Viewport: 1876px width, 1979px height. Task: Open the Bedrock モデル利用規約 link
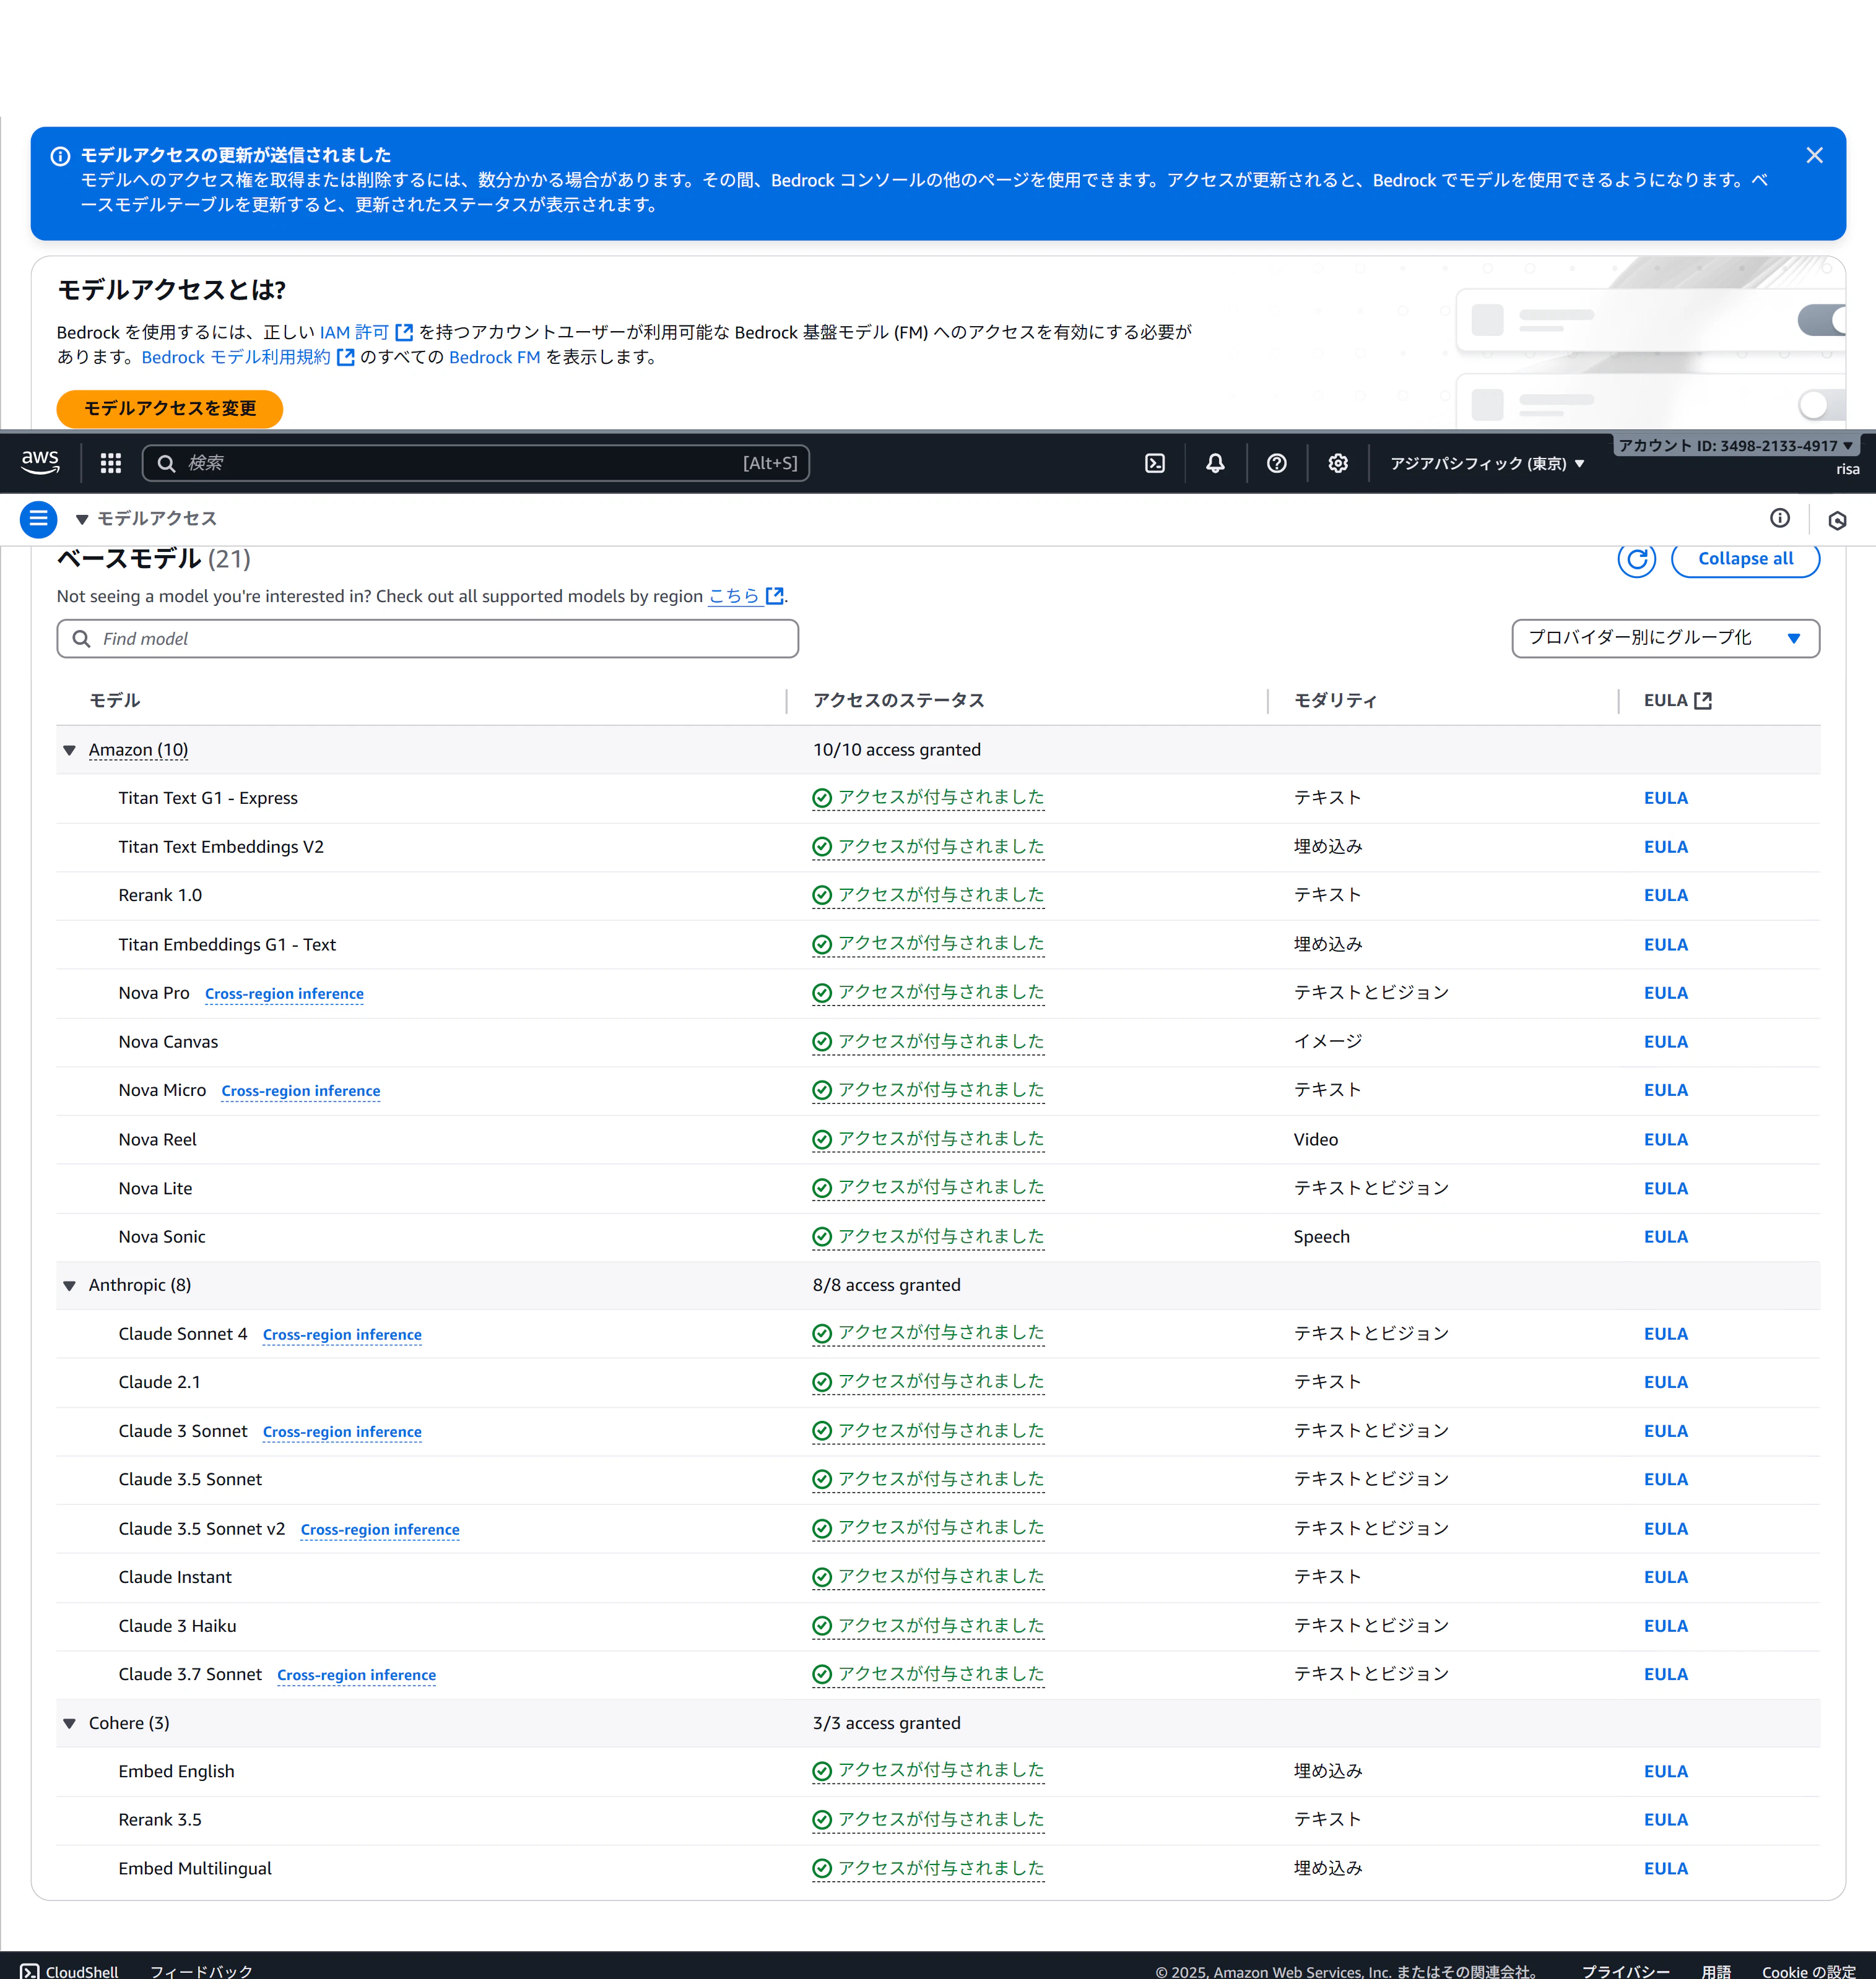247,357
